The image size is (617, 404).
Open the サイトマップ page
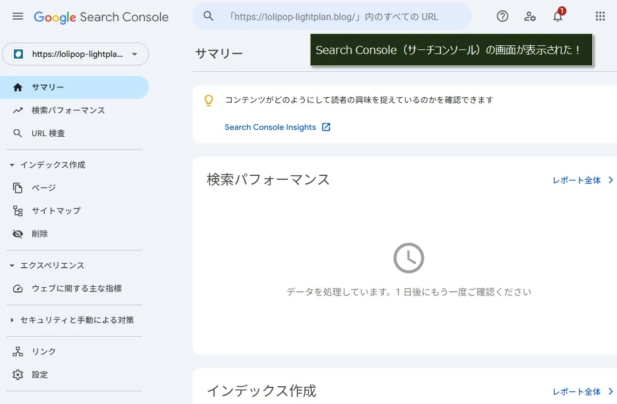click(56, 211)
